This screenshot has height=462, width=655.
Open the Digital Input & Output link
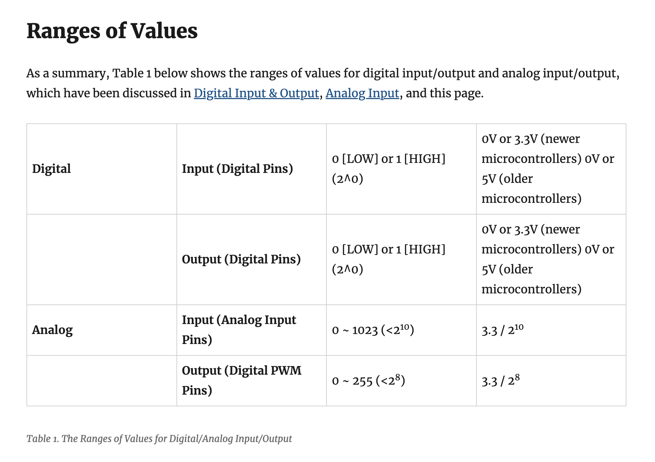point(256,93)
